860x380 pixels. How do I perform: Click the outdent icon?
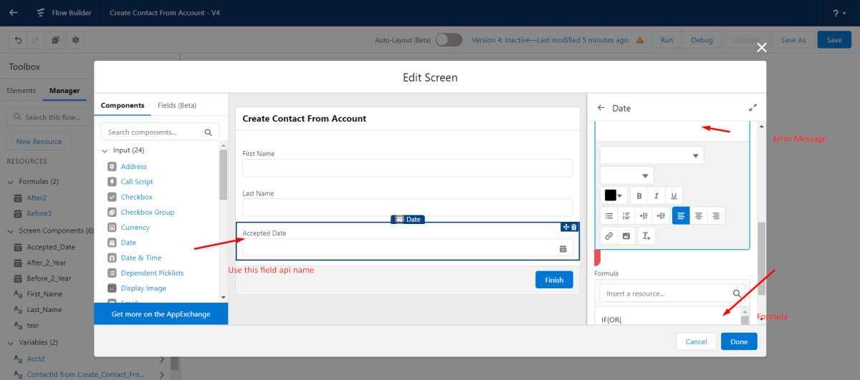coord(661,215)
